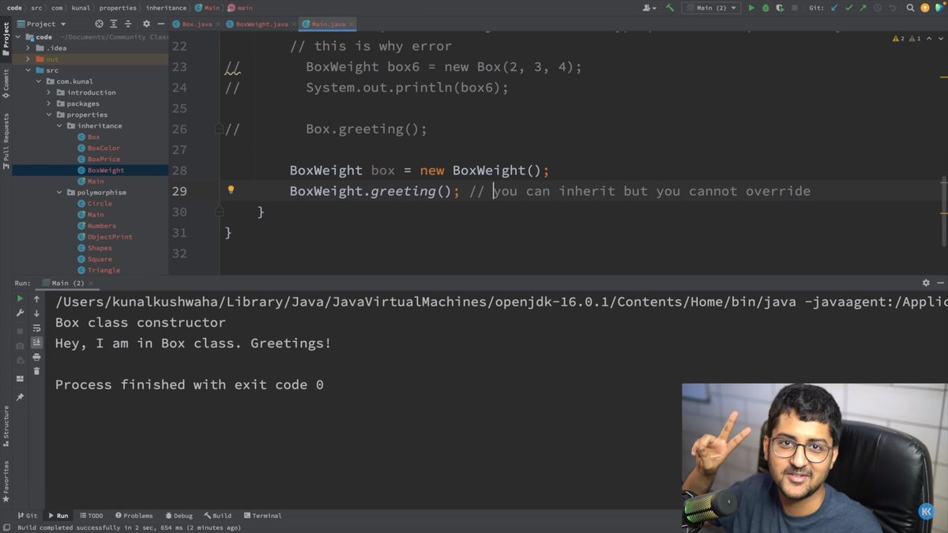Update project via blue Git arrow
The height and width of the screenshot is (533, 948).
[x=834, y=8]
